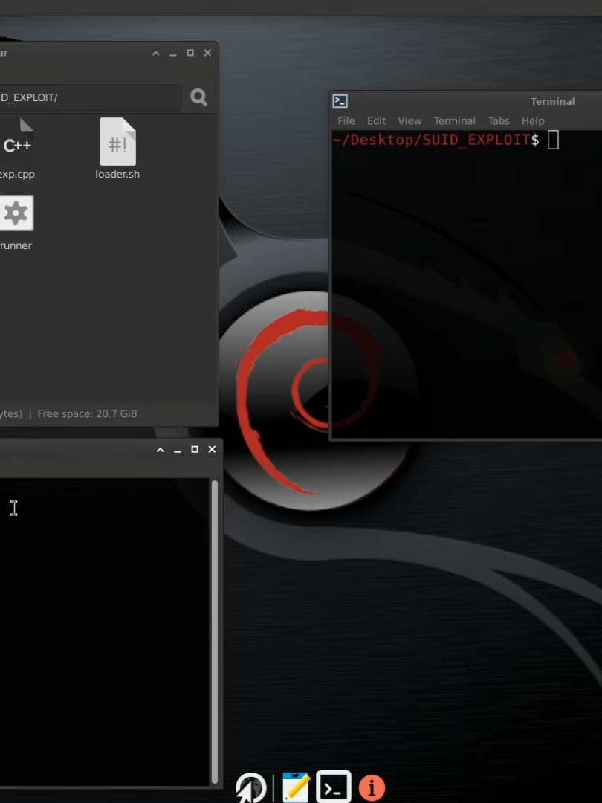This screenshot has height=803, width=602.
Task: Launch the terminal emulator dock icon
Action: click(x=333, y=787)
